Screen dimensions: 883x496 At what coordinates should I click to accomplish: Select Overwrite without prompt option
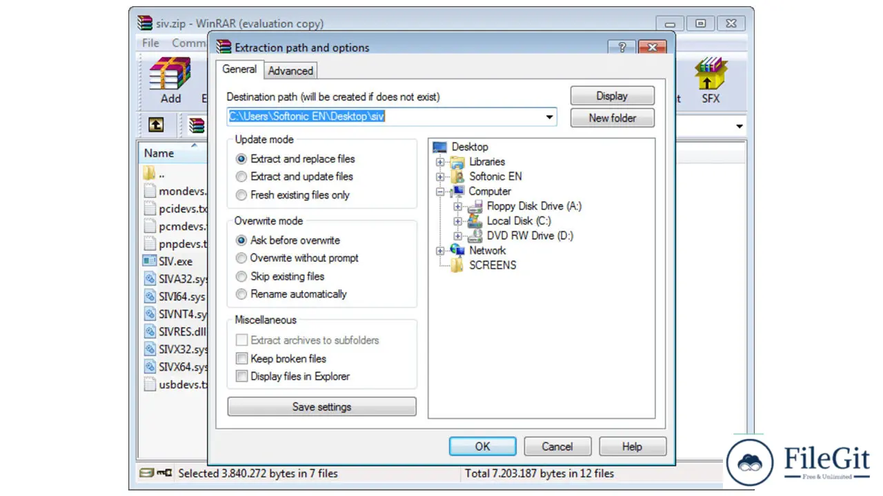[x=241, y=258]
